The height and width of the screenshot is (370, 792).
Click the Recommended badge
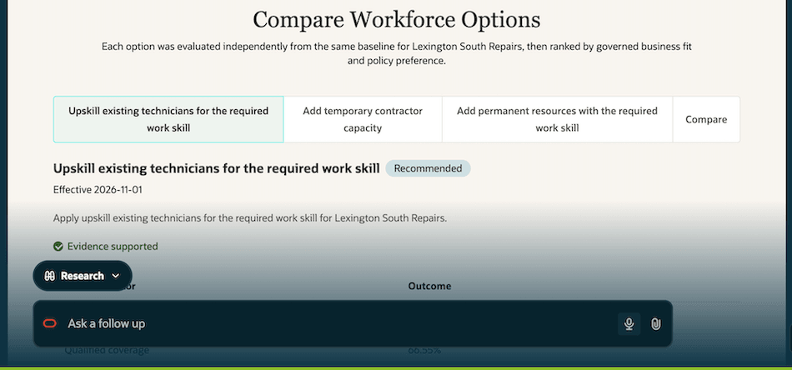tap(428, 168)
